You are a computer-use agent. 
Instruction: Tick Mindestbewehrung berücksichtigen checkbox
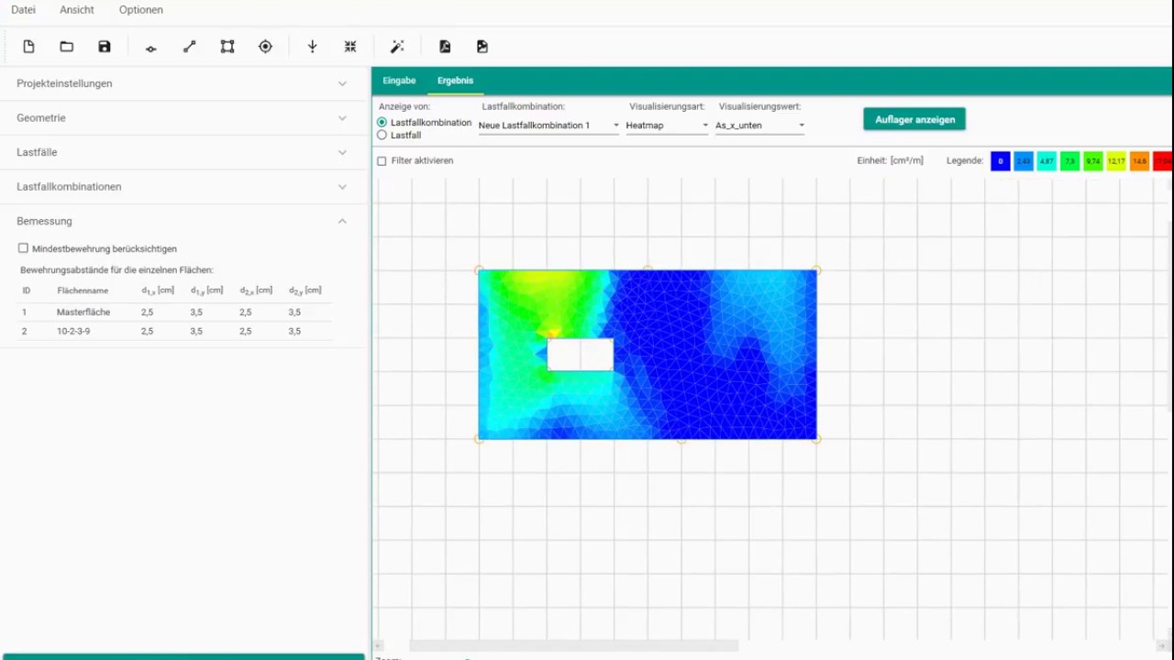24,248
